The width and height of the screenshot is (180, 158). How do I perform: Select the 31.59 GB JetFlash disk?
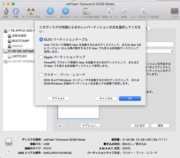(x=19, y=51)
